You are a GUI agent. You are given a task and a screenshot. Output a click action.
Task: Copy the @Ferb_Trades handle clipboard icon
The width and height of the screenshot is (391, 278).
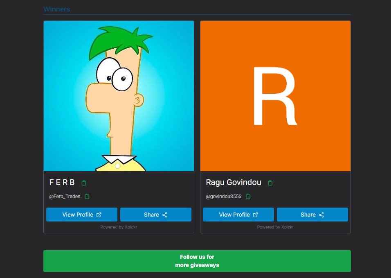(x=87, y=197)
